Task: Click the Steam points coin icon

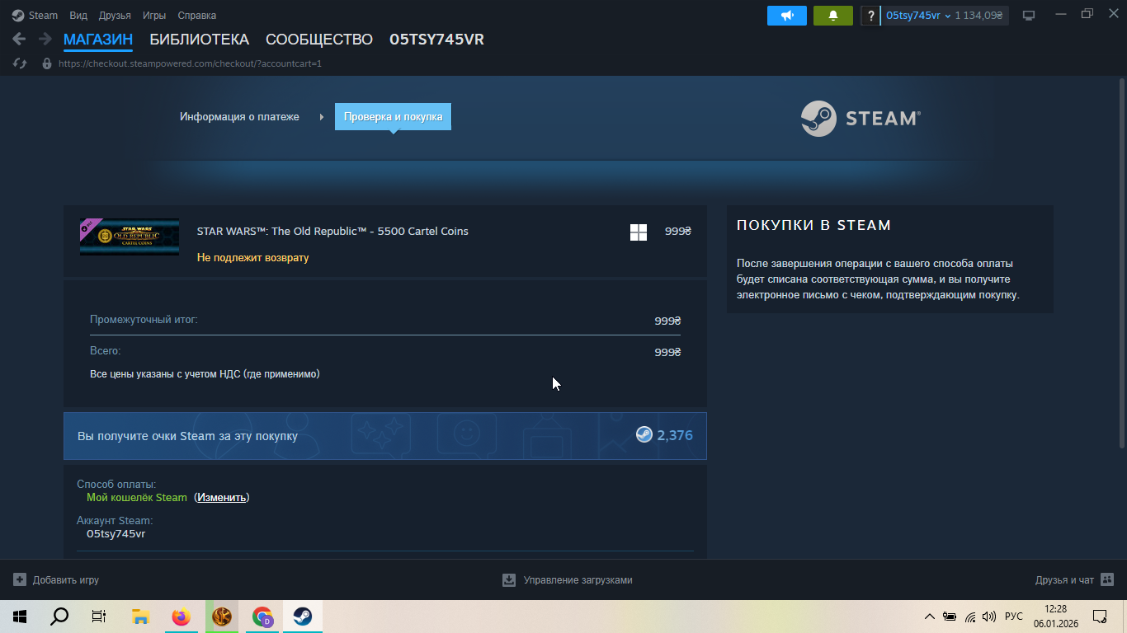Action: 644,435
